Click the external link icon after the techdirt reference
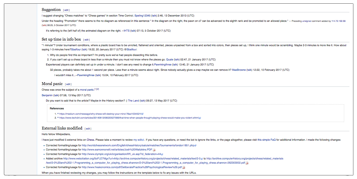The image size is (357, 179). pyautogui.click(x=200, y=118)
